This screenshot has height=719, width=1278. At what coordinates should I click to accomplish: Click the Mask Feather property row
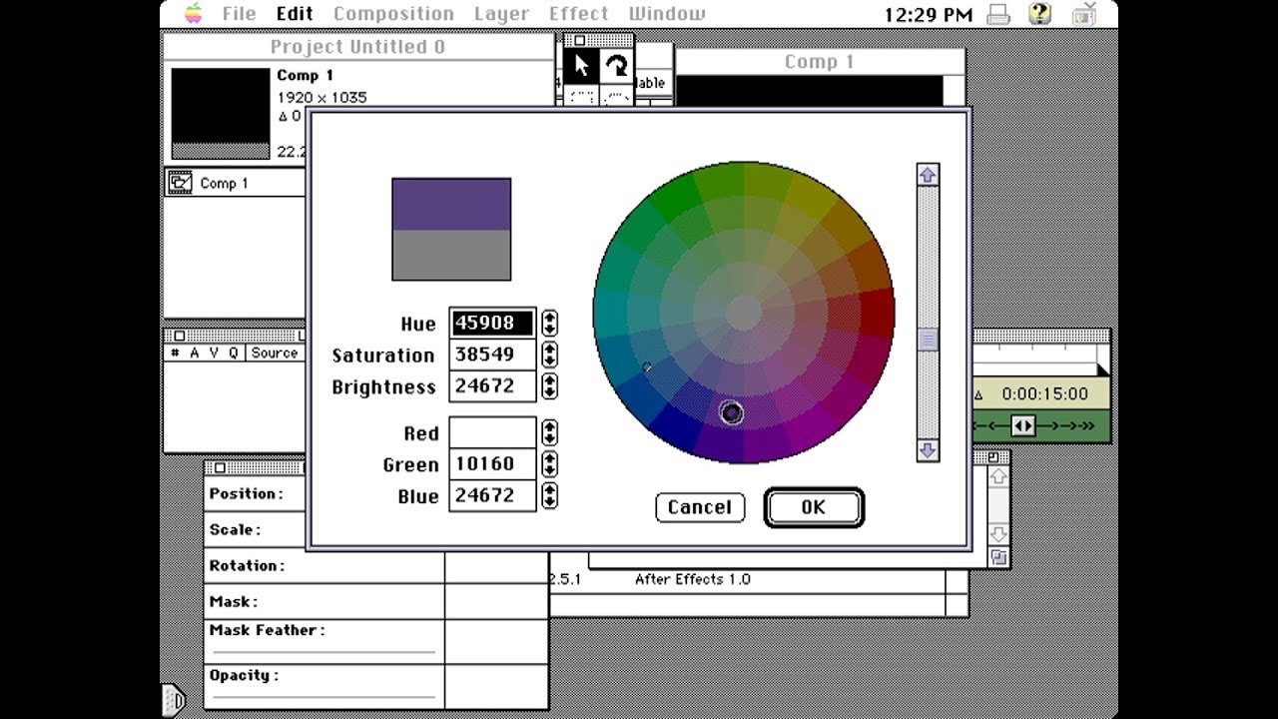tap(376, 641)
